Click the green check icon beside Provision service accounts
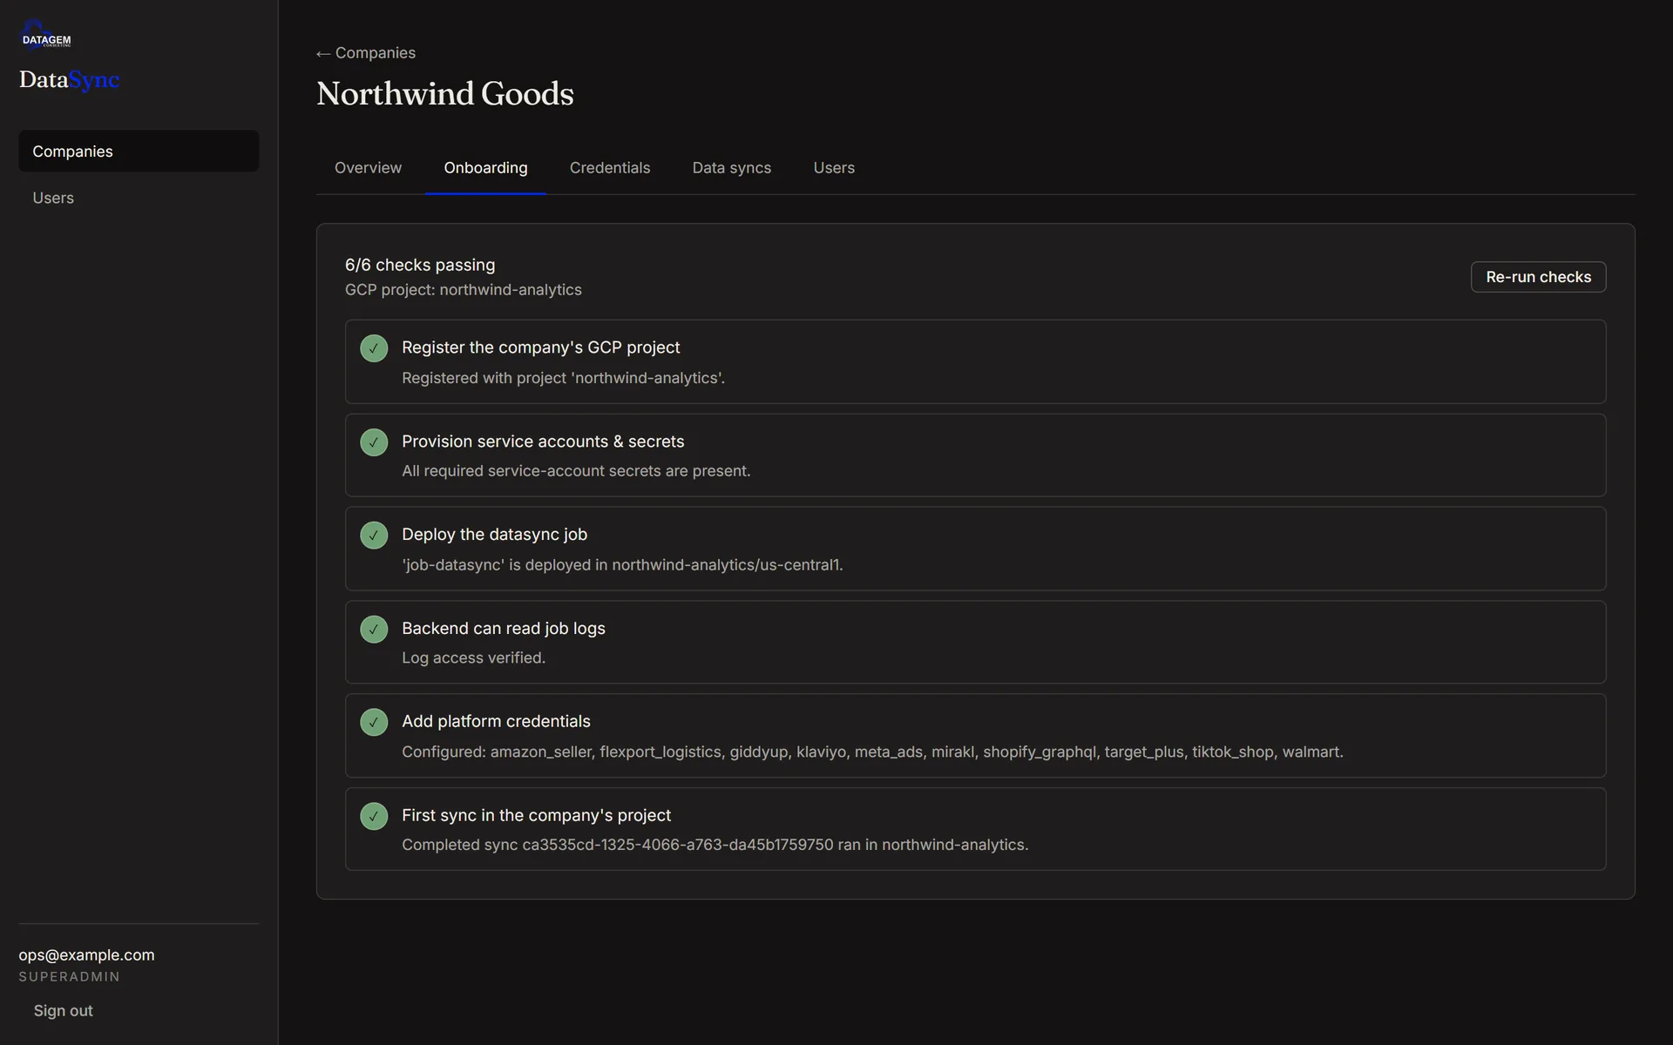This screenshot has width=1673, height=1045. pyautogui.click(x=374, y=442)
